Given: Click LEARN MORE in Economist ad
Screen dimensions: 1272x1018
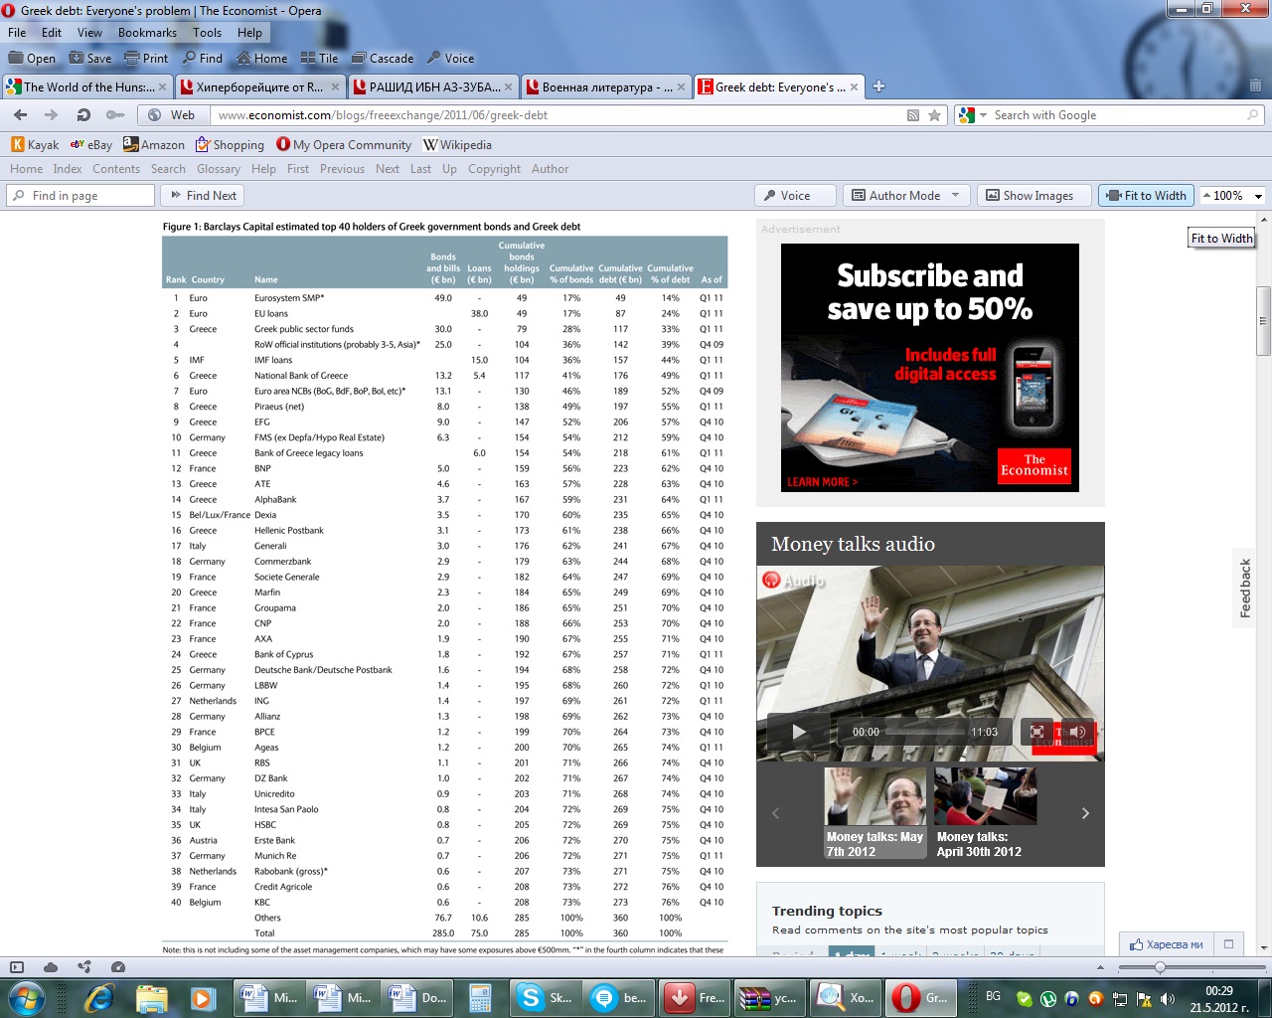Looking at the screenshot, I should (x=822, y=482).
